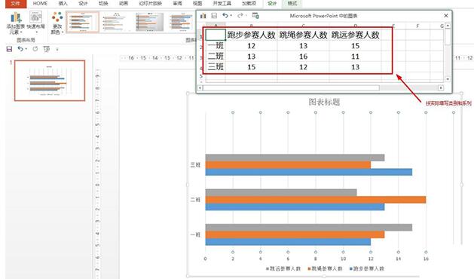Select the second chart style thumbnail
This screenshot has width=474, height=279.
116,22
